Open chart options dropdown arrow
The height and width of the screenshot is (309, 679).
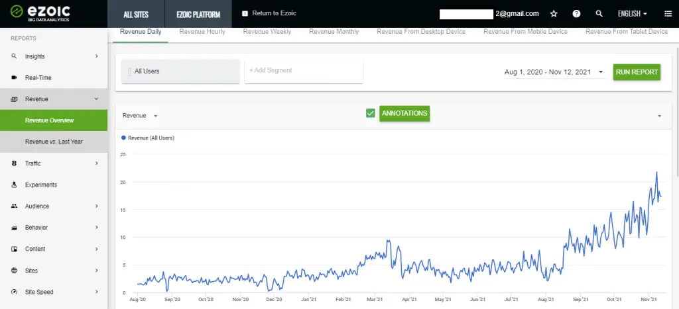click(660, 116)
